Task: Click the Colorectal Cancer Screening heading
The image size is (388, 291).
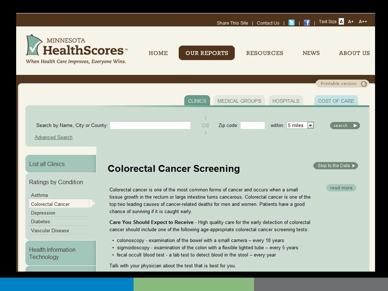Action: tap(174, 169)
